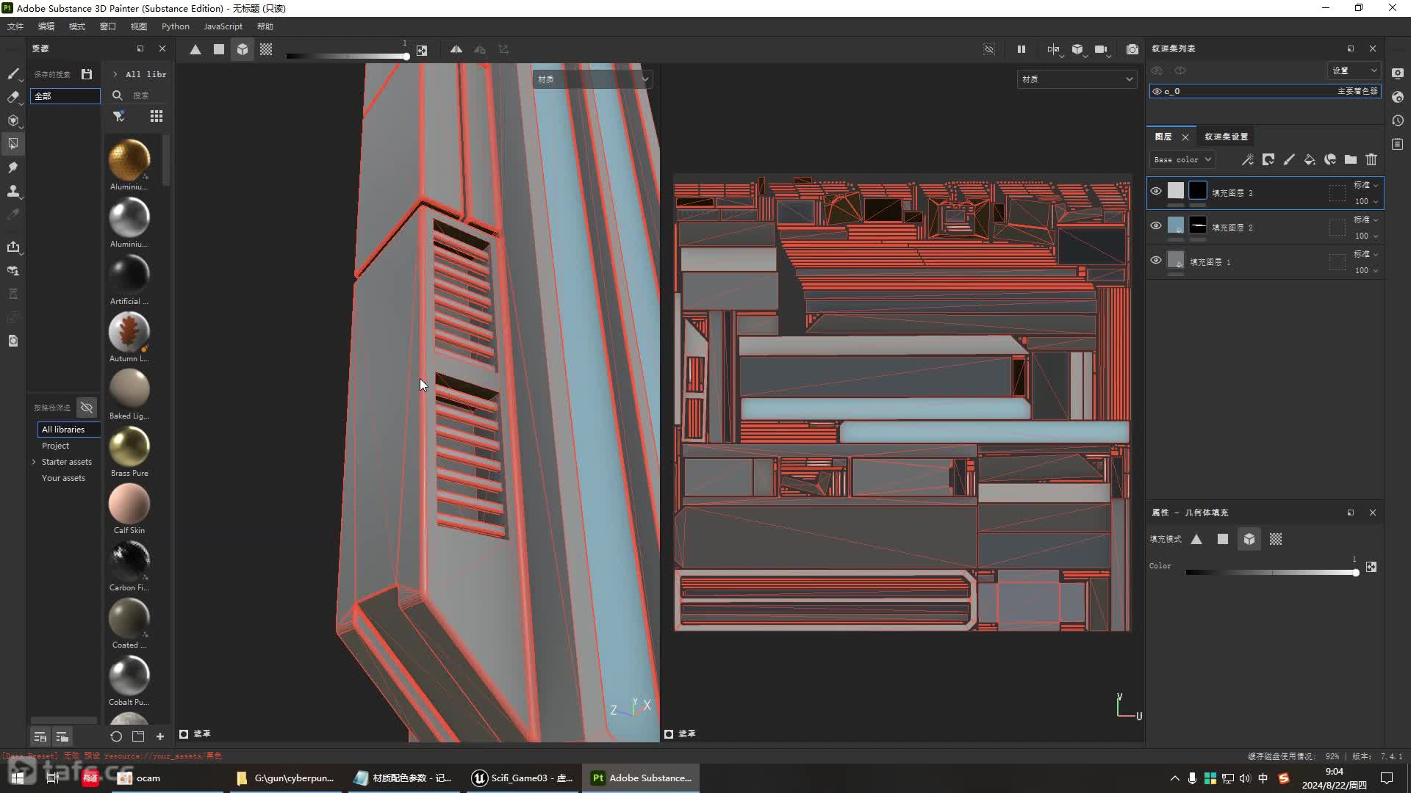Hide fill layer 1 with eye icon
Screen dimensions: 1411x793
1156,260
